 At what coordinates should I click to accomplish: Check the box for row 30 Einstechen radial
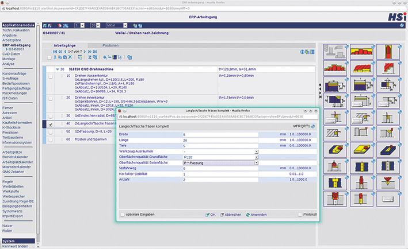(51, 116)
